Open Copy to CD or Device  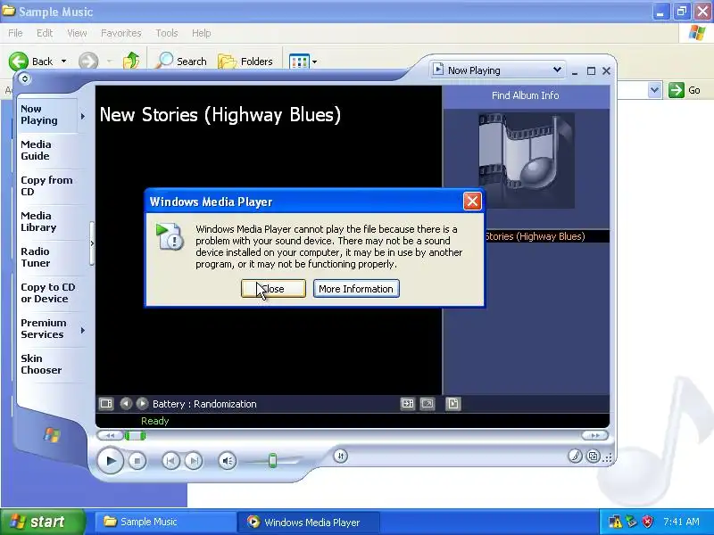pos(48,293)
